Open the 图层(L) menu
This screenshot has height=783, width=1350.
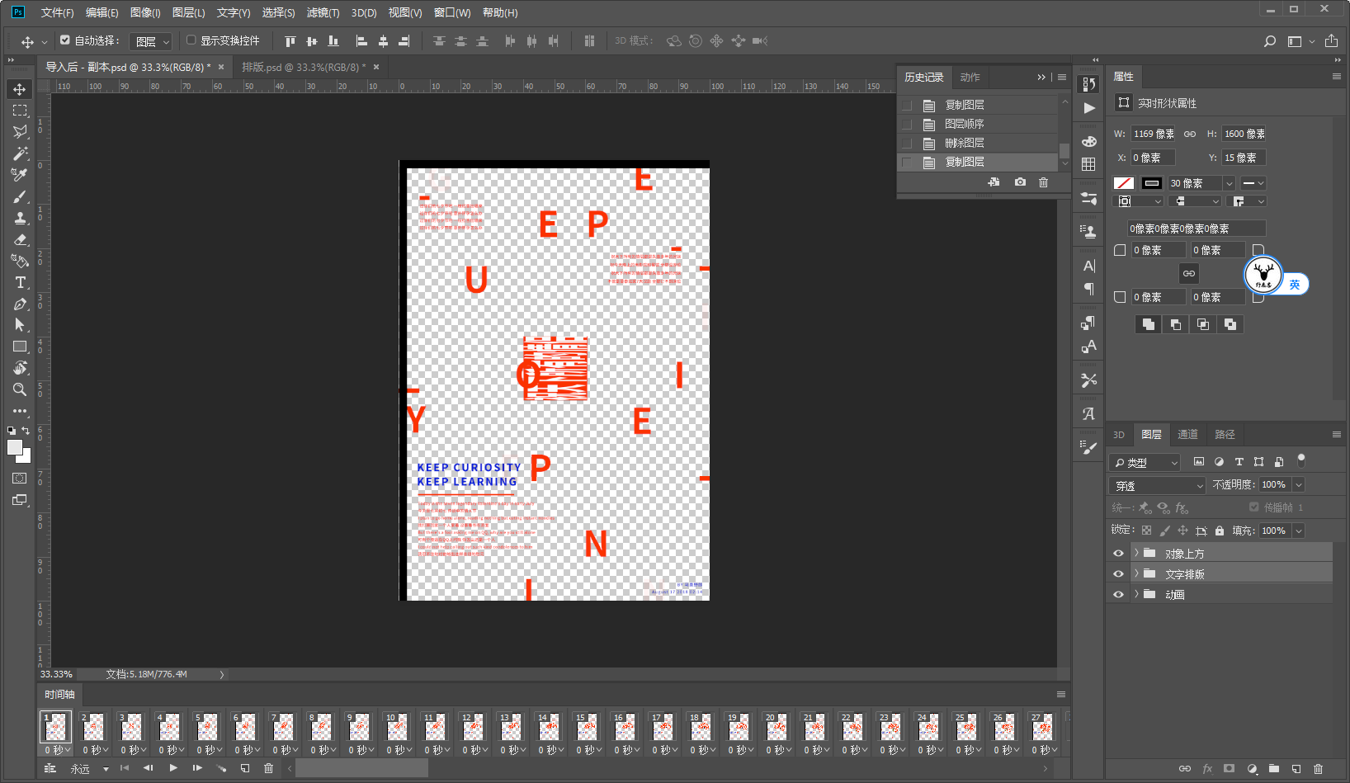coord(188,12)
